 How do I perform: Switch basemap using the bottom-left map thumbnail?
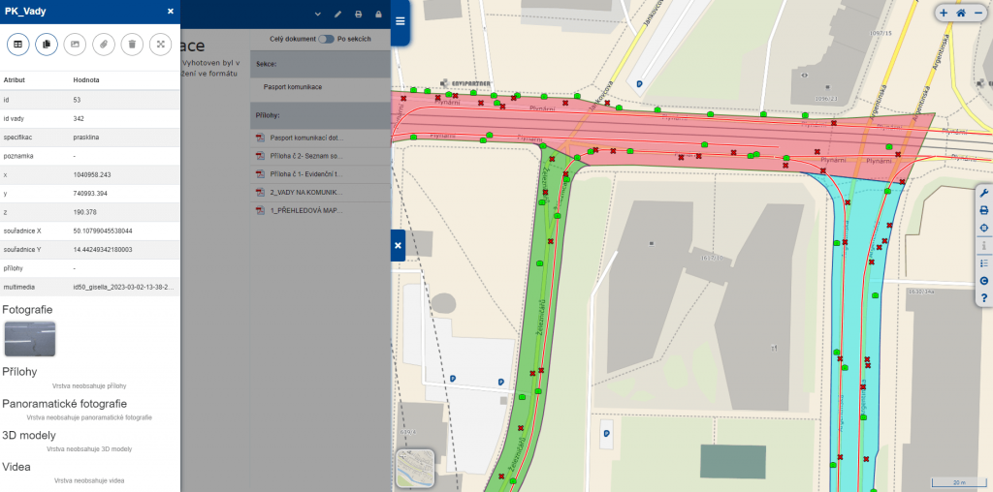[415, 468]
